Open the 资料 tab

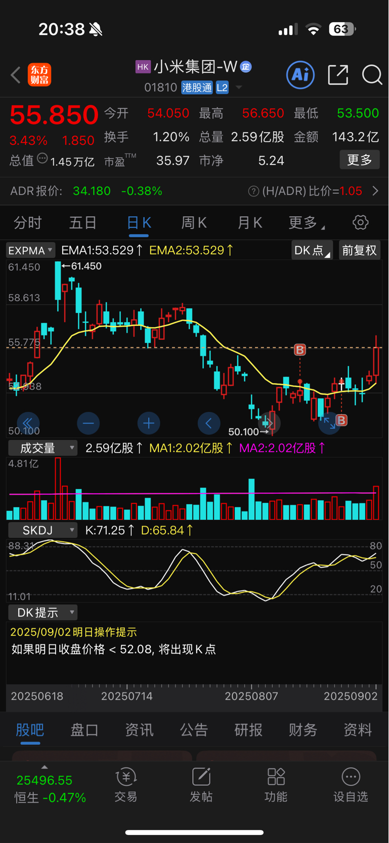click(358, 730)
